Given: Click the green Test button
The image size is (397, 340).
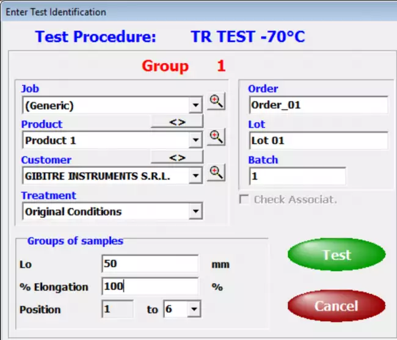Looking at the screenshot, I should point(337,255).
